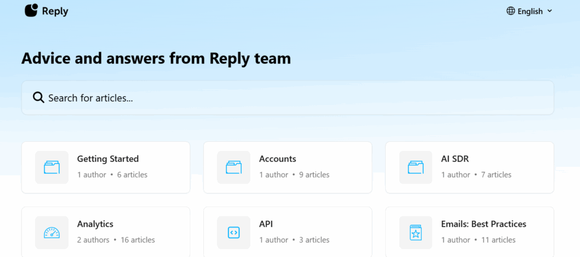Click the Reply wordmark text
This screenshot has height=257, width=580.
55,11
